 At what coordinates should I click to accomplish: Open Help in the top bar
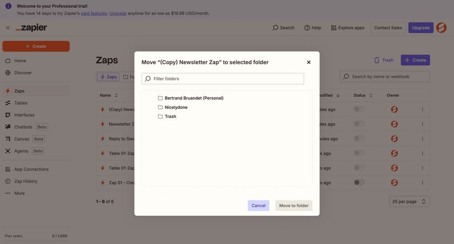click(x=312, y=28)
